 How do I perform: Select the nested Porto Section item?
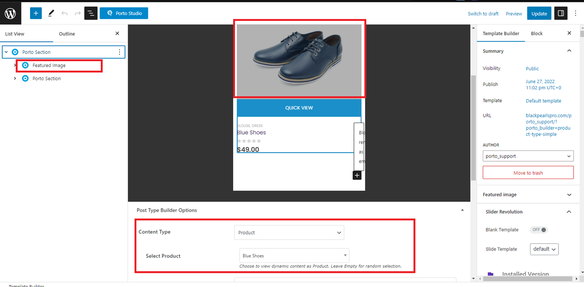coord(47,79)
